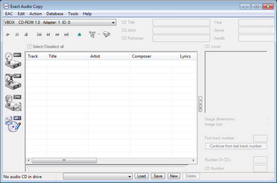Minimize the Exact Audio Copy window
Screen dimensions: 277x183
tap(245, 7)
